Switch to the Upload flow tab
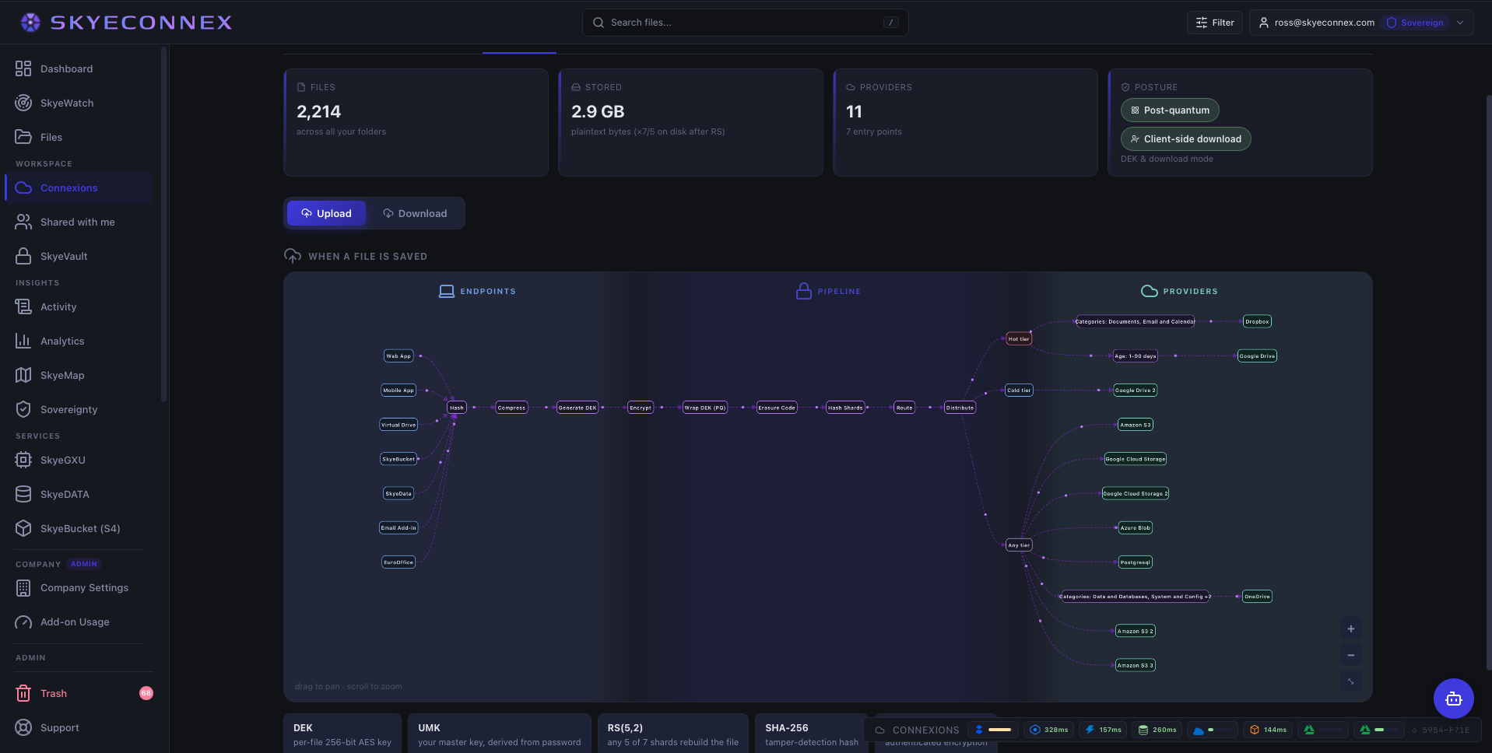 click(x=326, y=213)
